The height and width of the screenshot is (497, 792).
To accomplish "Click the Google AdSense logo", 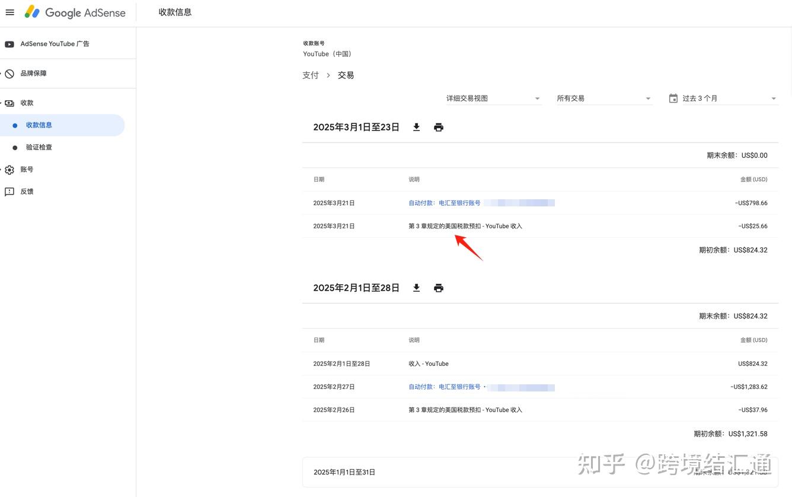I will 75,12.
